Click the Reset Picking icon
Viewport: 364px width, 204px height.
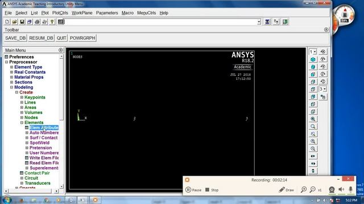point(276,22)
